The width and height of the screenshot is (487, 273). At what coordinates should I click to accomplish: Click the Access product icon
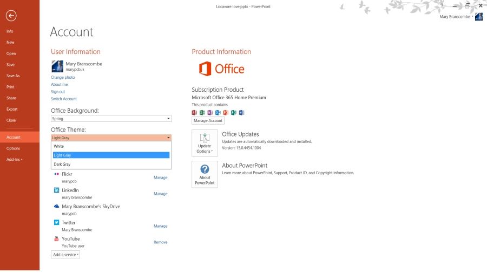[194, 113]
